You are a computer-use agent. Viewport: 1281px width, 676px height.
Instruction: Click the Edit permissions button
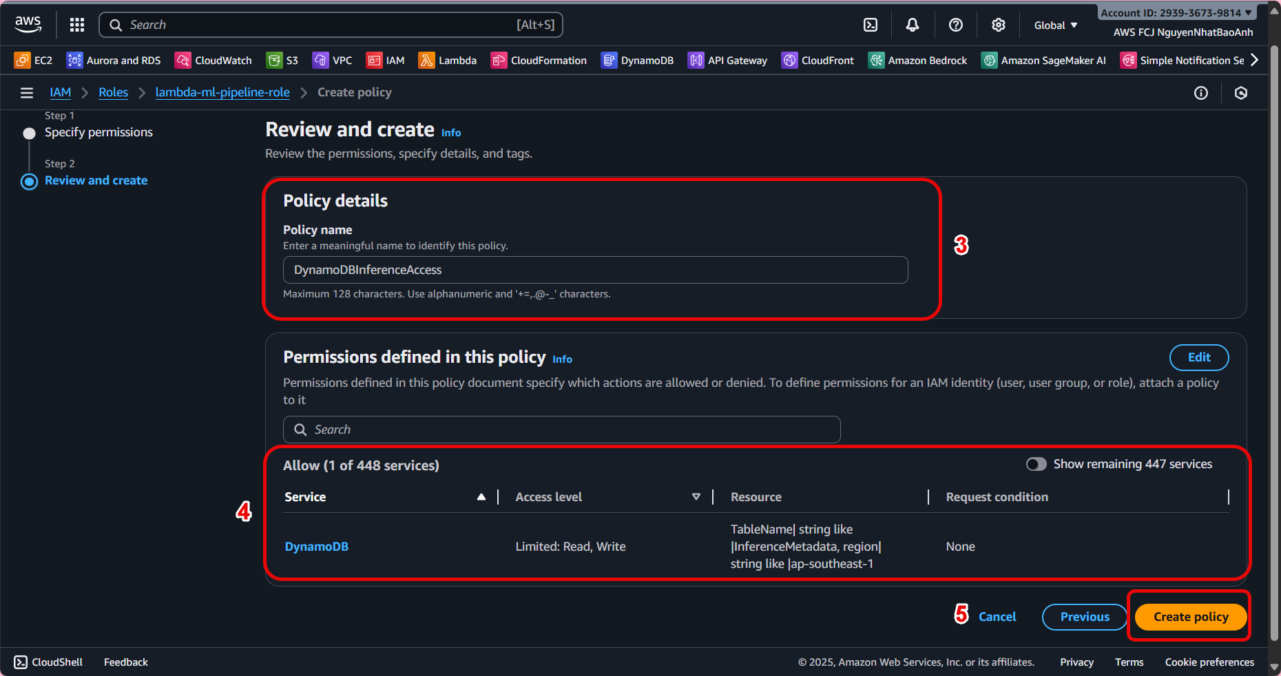[1199, 357]
